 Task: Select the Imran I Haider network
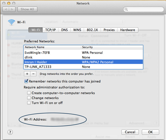tap(84, 62)
